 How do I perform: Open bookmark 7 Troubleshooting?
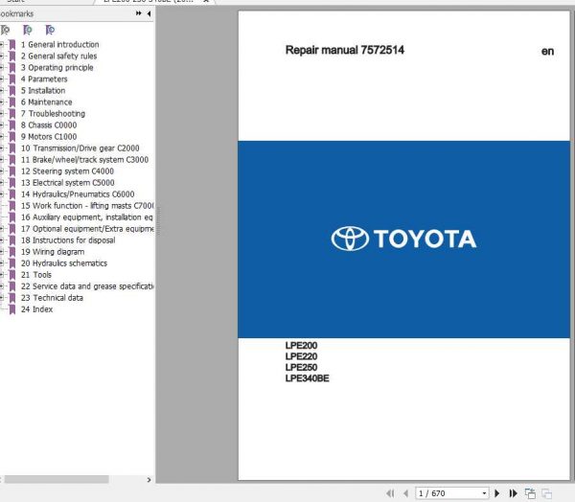coord(53,114)
